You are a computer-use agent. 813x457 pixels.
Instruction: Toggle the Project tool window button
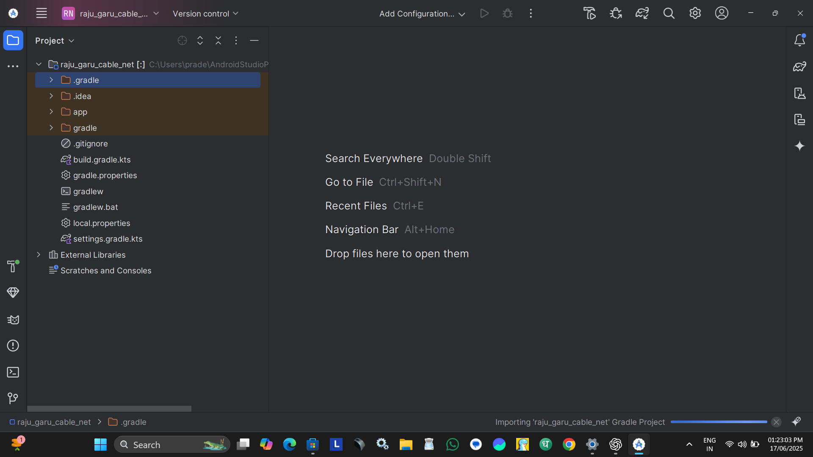pyautogui.click(x=13, y=40)
